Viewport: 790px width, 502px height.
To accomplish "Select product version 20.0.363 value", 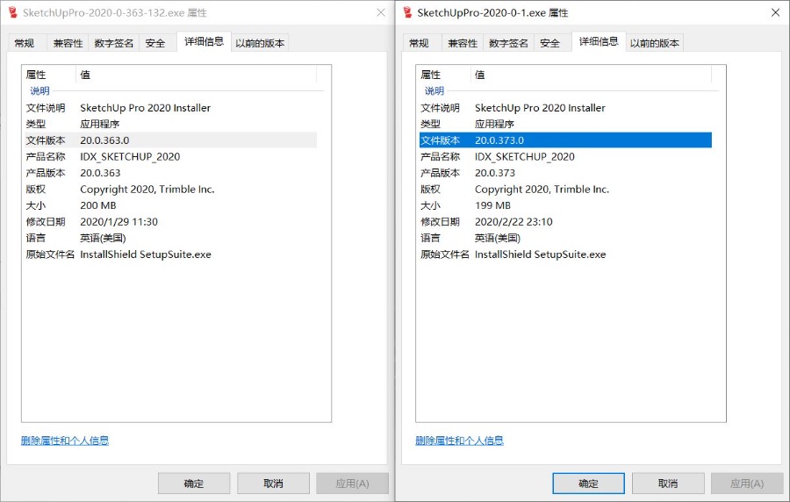I will click(x=100, y=173).
